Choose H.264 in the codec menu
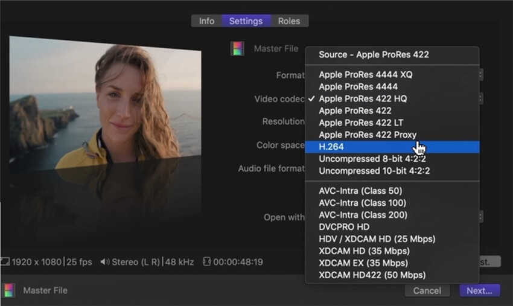513x306 pixels. point(392,147)
